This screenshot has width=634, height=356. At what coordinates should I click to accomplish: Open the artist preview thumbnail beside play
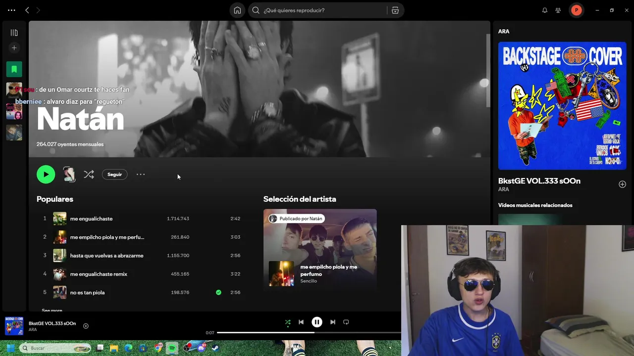tap(69, 174)
